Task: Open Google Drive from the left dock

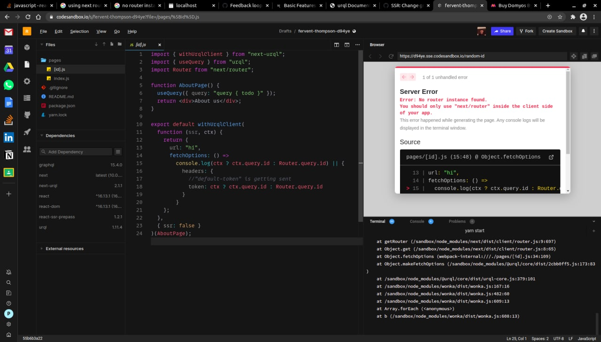Action: pyautogui.click(x=8, y=67)
